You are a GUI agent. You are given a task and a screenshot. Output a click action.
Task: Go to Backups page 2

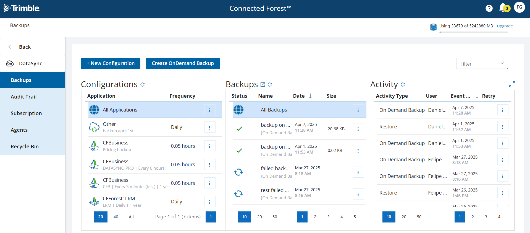315,217
